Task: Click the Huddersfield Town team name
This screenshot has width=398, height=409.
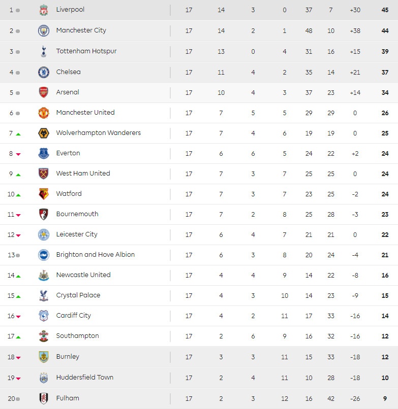Action: coord(85,378)
